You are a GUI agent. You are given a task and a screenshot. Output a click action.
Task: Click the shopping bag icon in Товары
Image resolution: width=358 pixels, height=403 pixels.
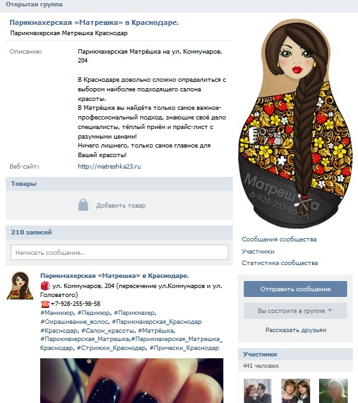pyautogui.click(x=83, y=205)
